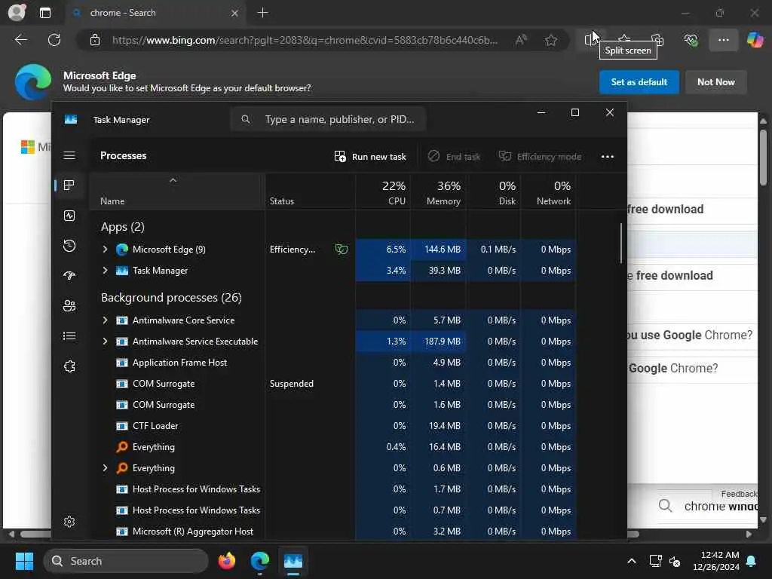Open Task Manager settings gear
The width and height of the screenshot is (772, 579).
(69, 522)
